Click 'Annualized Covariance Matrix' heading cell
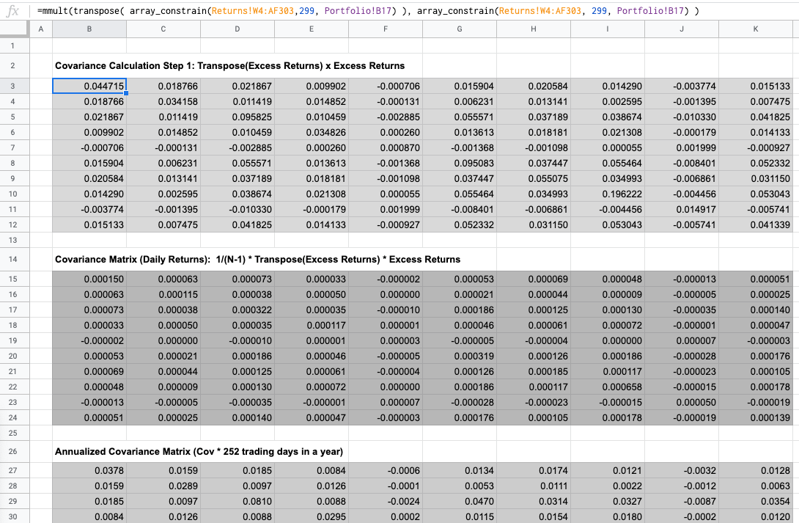Image resolution: width=799 pixels, height=523 pixels. pos(199,451)
